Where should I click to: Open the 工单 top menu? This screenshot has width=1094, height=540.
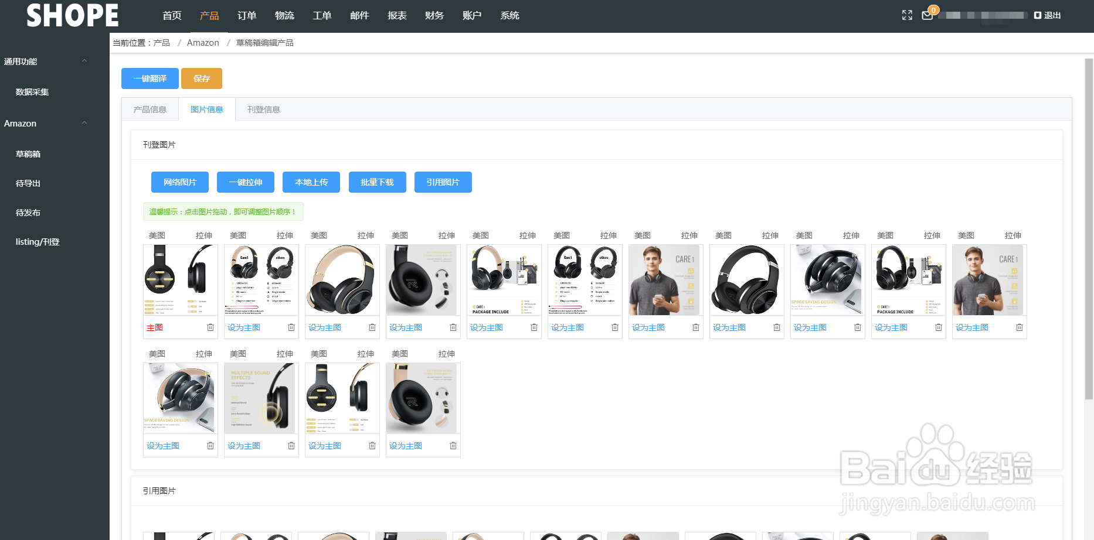pos(322,16)
